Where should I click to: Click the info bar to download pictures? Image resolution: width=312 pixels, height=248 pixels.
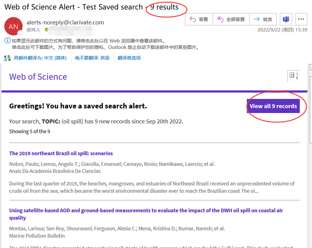point(105,47)
